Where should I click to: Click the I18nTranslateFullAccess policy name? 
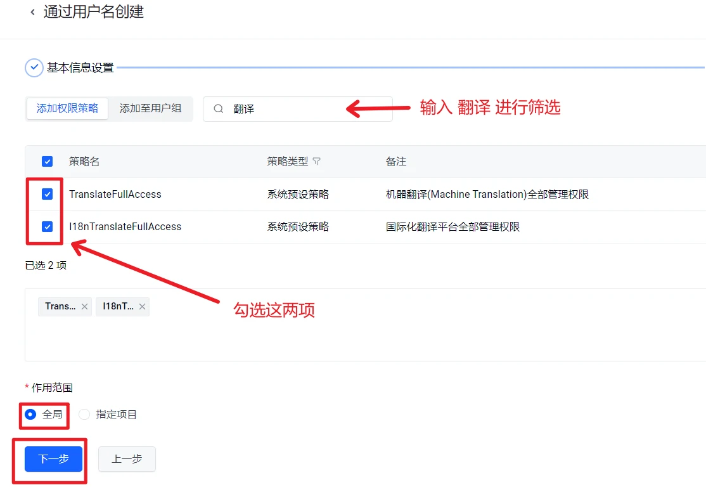(125, 226)
